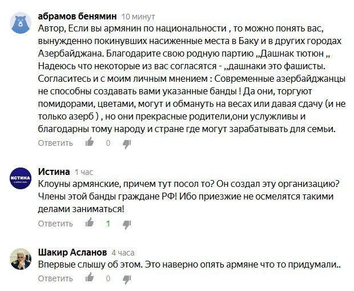Reply to Шакир Асланов's comment
354x291 pixels.
pyautogui.click(x=56, y=279)
